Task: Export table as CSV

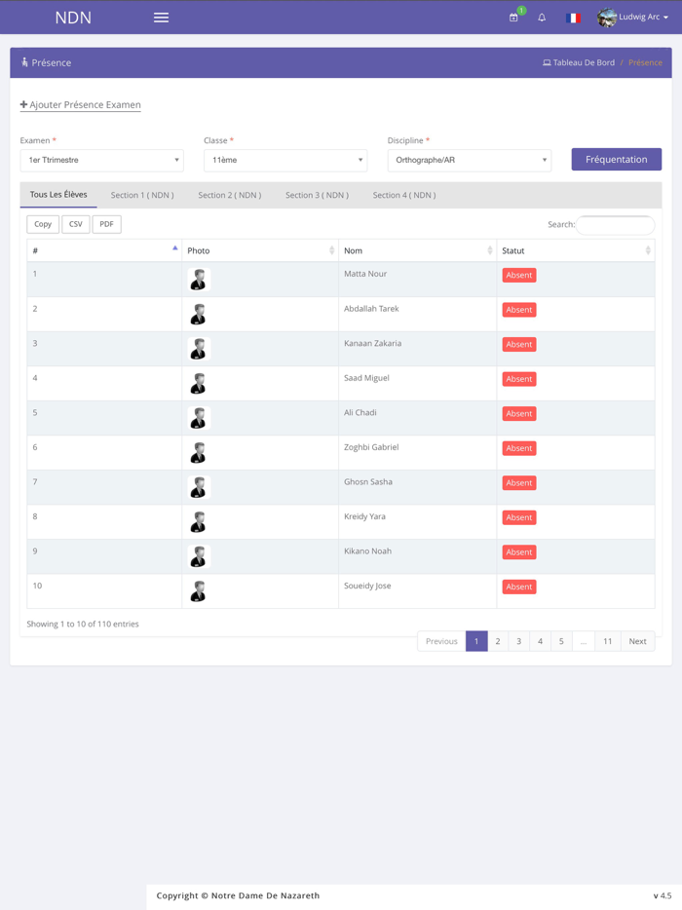Action: (75, 224)
